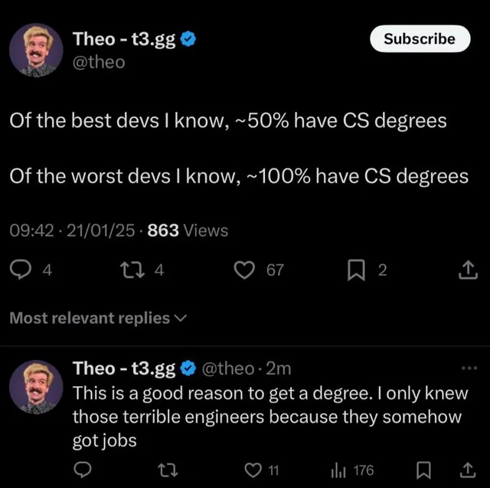This screenshot has height=488, width=490.
Task: Click the Theo - t3.gg display name
Action: point(123,38)
